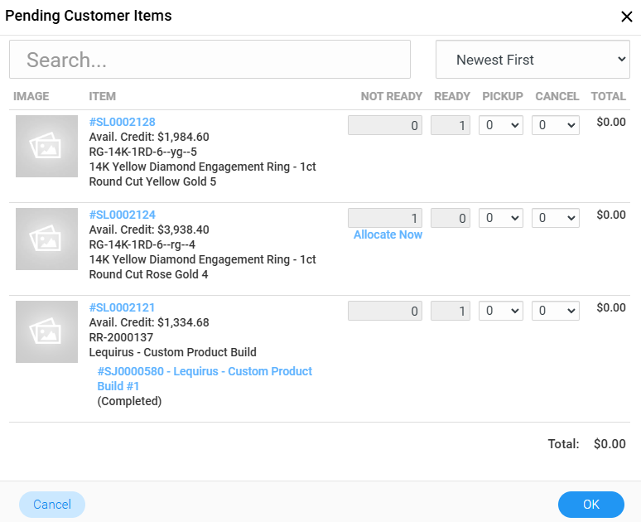Click Not Ready field for #SL0002124
The height and width of the screenshot is (522, 641).
[x=385, y=218]
